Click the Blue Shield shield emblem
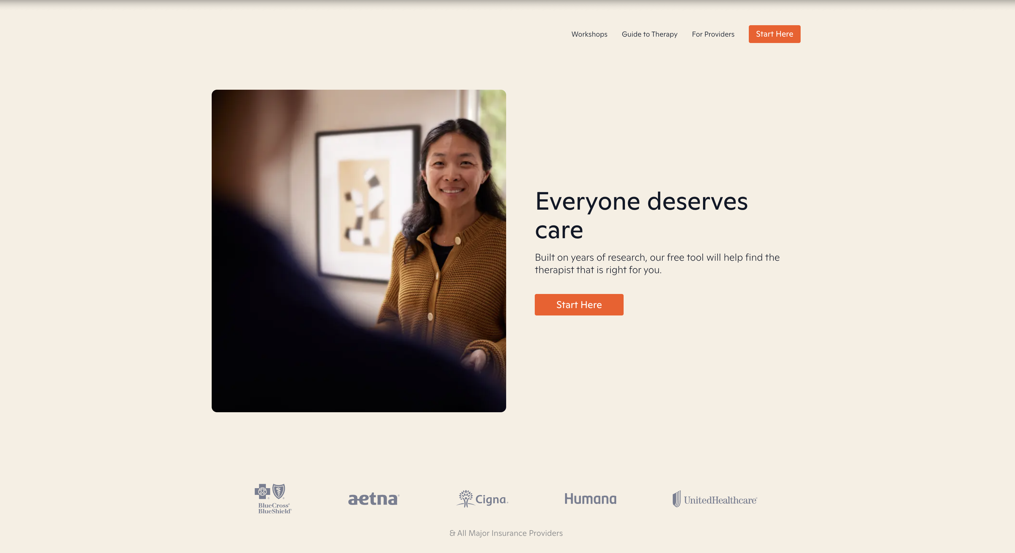The height and width of the screenshot is (553, 1015). tap(279, 491)
